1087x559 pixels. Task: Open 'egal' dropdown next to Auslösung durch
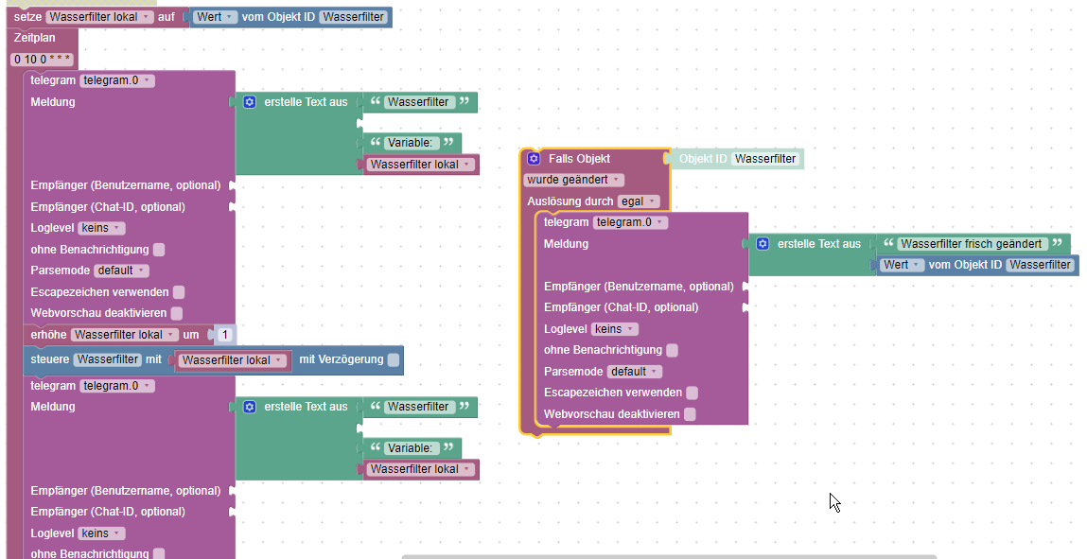point(638,201)
